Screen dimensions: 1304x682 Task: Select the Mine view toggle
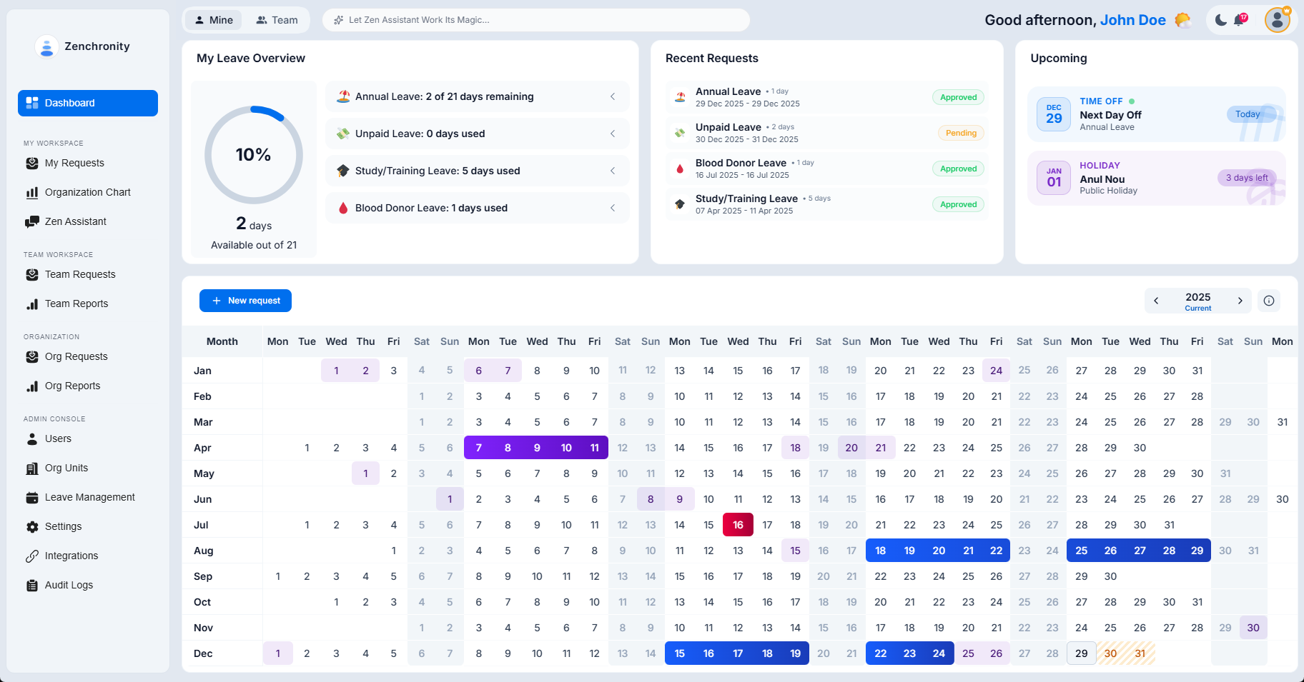pos(214,20)
